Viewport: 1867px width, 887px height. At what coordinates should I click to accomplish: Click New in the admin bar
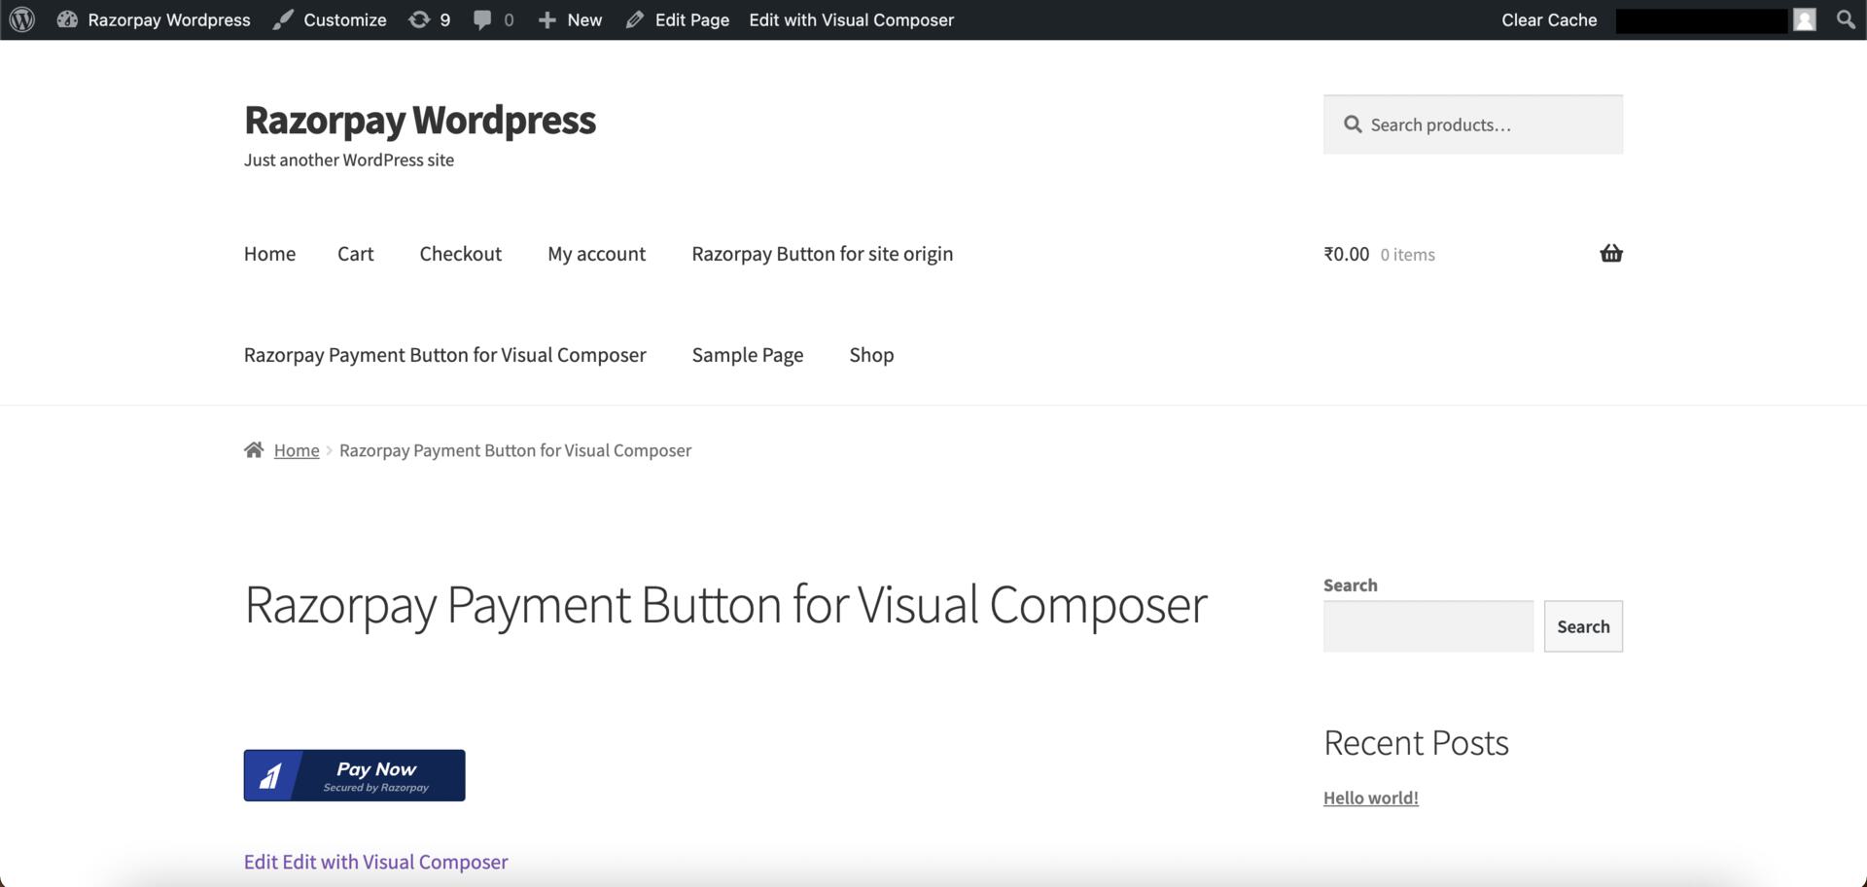[x=570, y=19]
